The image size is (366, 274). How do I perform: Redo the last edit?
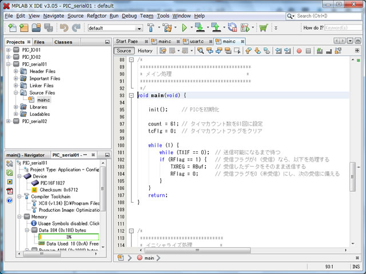click(76, 28)
